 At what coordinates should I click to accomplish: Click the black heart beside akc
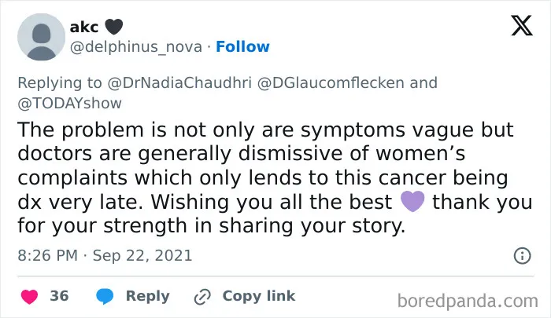[x=114, y=27]
